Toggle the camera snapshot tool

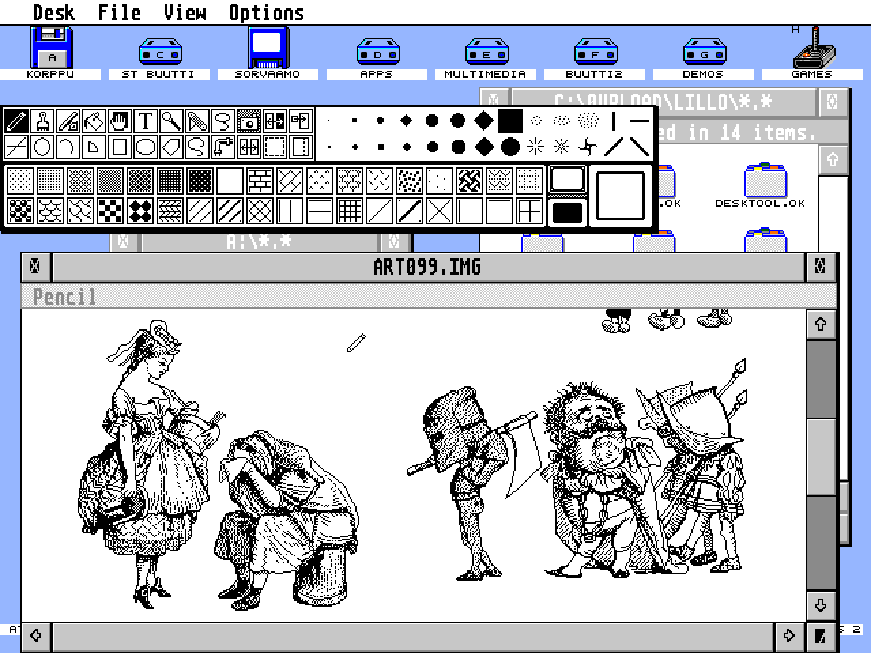[x=250, y=121]
